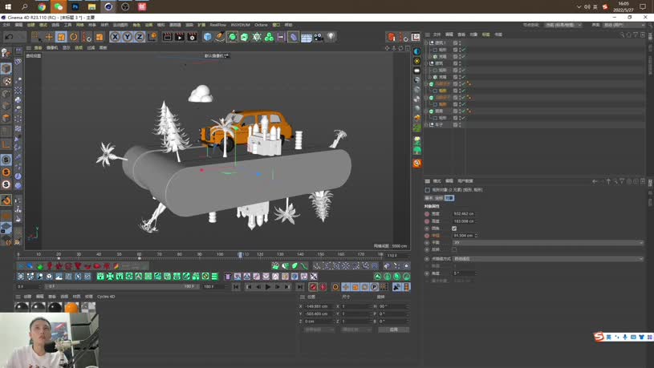This screenshot has height=368, width=654.
Task: Open Render Settings clapperboard with gear
Action: pyautogui.click(x=192, y=37)
